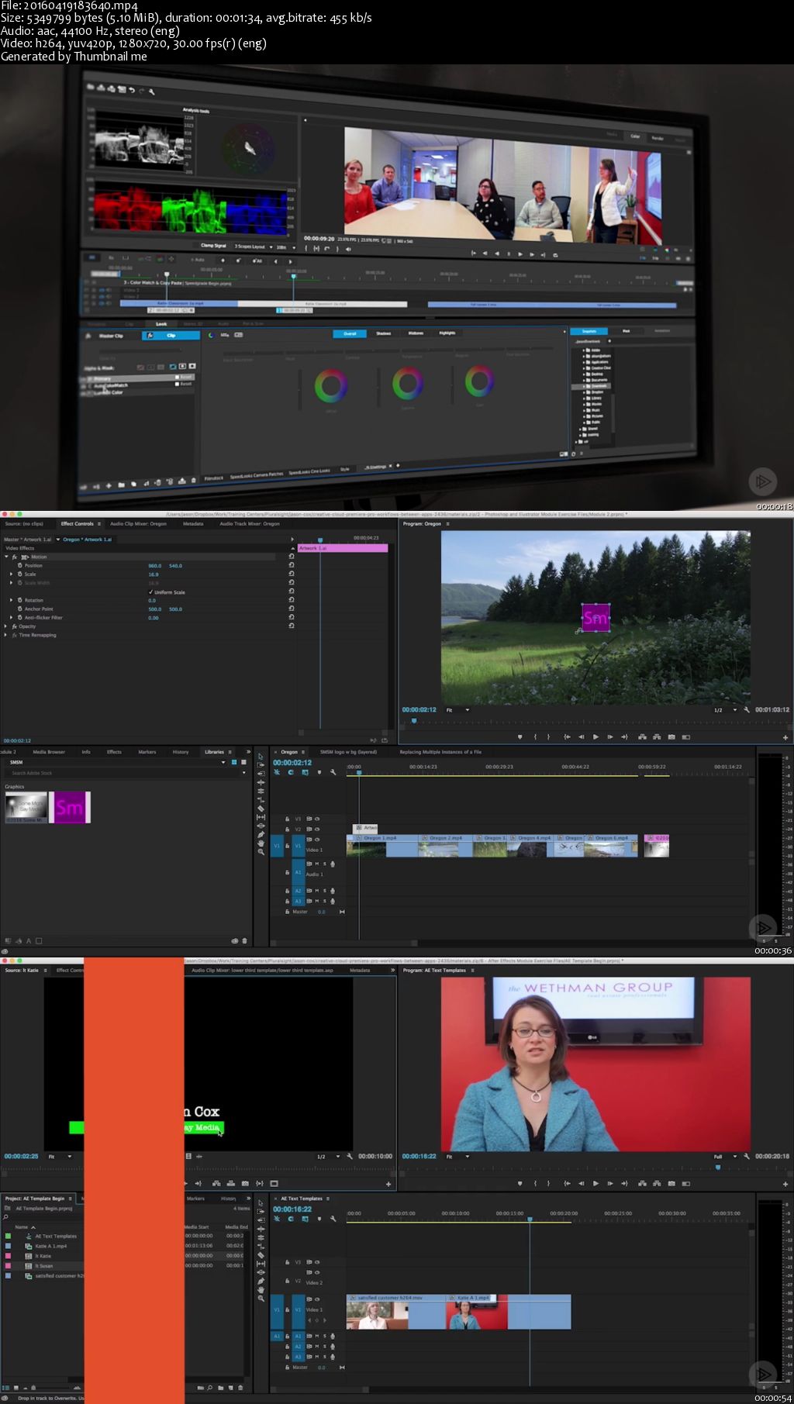Collapse the Motion effect group
The image size is (794, 1404).
pos(6,557)
